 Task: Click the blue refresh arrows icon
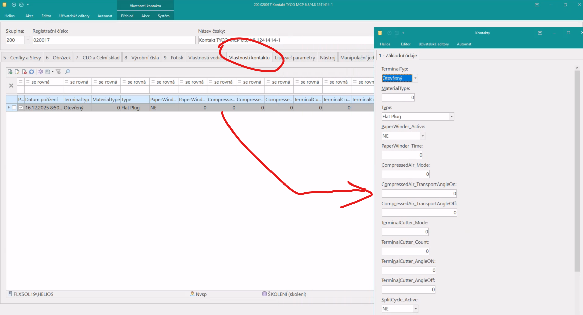click(31, 72)
